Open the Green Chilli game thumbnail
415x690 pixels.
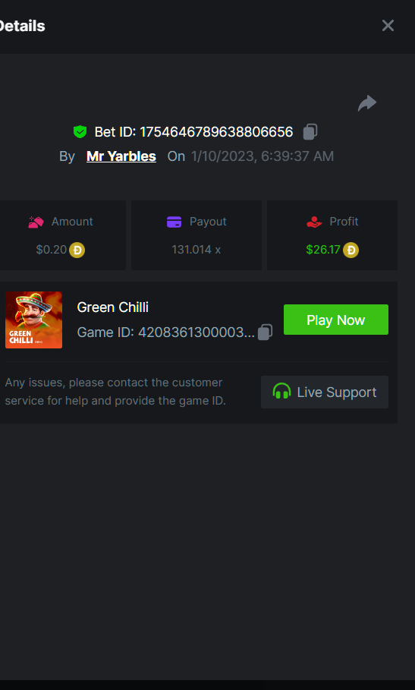(34, 320)
